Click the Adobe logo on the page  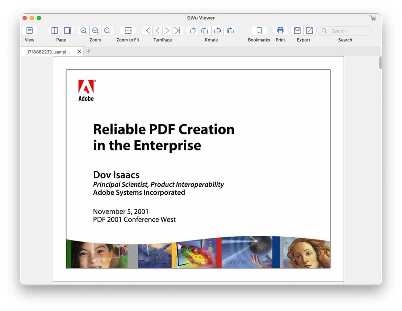tap(86, 91)
